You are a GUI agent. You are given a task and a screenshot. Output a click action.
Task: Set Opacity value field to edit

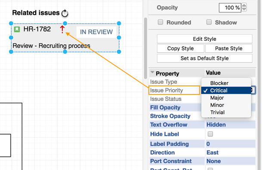tap(230, 8)
